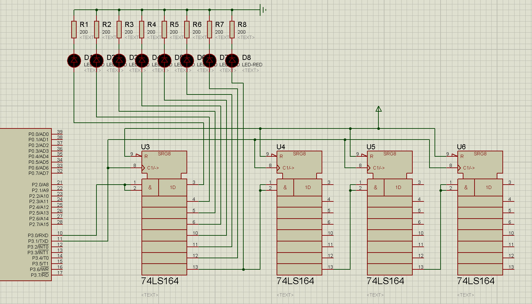Screen dimensions: 532x304
Task: Select the U3 shift register body
Action: click(x=164, y=213)
